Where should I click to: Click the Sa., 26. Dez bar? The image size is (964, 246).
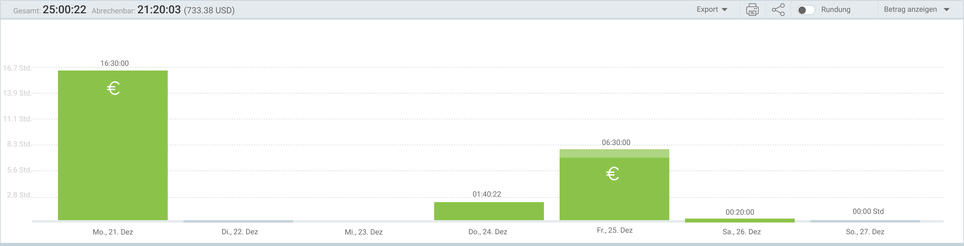(x=740, y=220)
